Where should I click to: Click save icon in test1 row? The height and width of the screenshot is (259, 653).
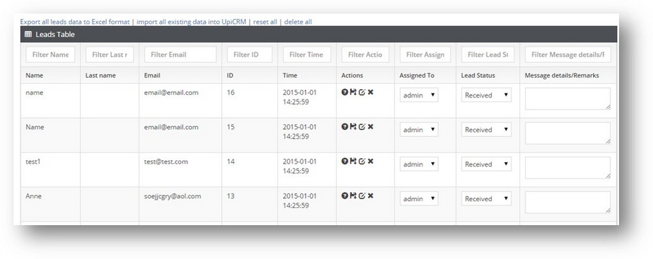coord(353,161)
